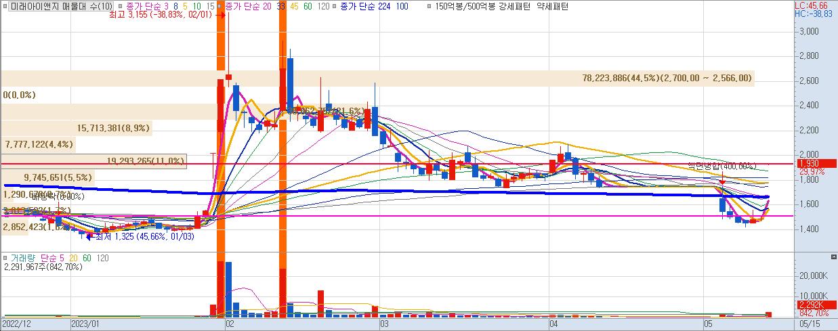Pick the 15-period moving average legend number
Image resolution: width=838 pixels, height=331 pixels.
(211, 6)
